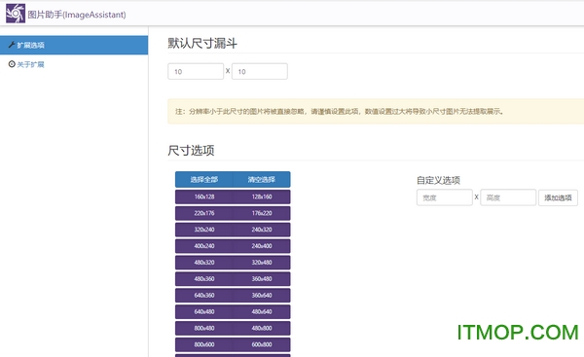Select the 360x480 size option
Image resolution: width=584 pixels, height=357 pixels.
(262, 279)
